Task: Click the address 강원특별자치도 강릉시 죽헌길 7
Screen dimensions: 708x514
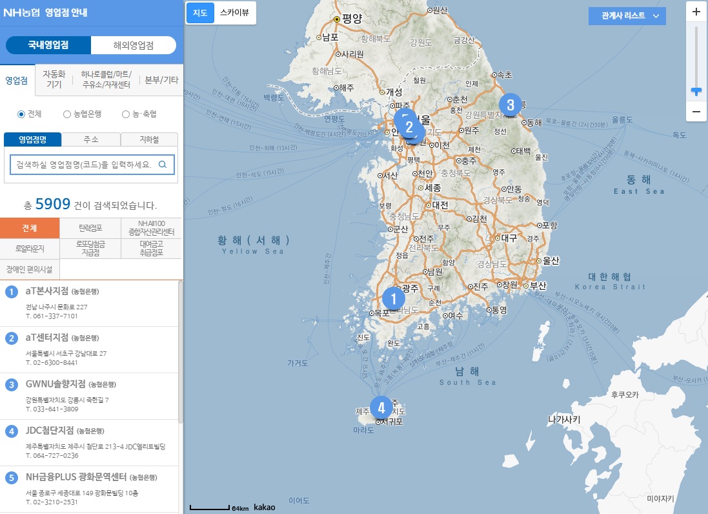Action: click(x=67, y=400)
